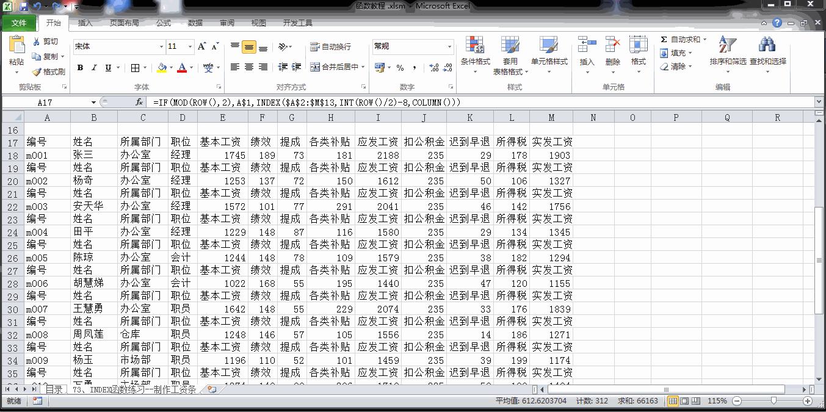Open the font name dropdown

point(161,47)
